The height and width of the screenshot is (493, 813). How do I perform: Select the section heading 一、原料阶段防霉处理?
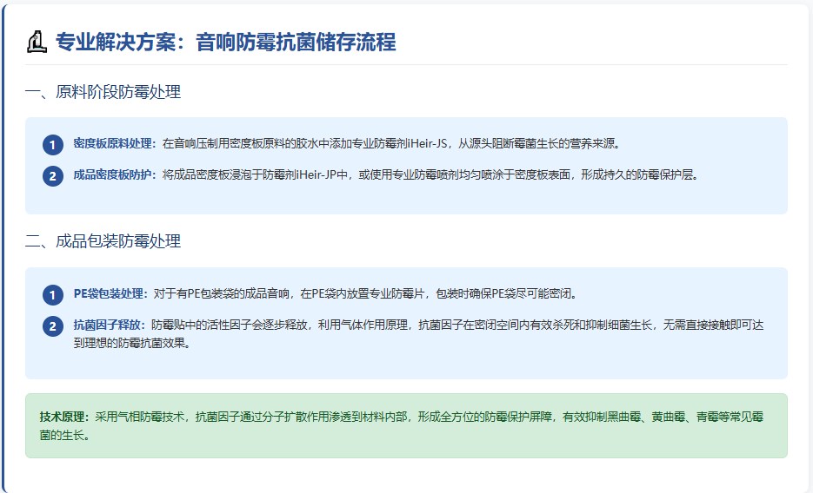(x=103, y=92)
